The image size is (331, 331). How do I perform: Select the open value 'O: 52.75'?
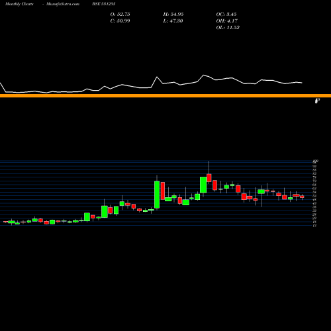[x=120, y=15]
